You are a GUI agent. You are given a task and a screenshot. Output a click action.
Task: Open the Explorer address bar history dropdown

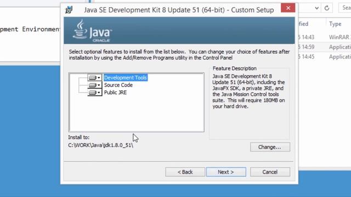coord(317,8)
